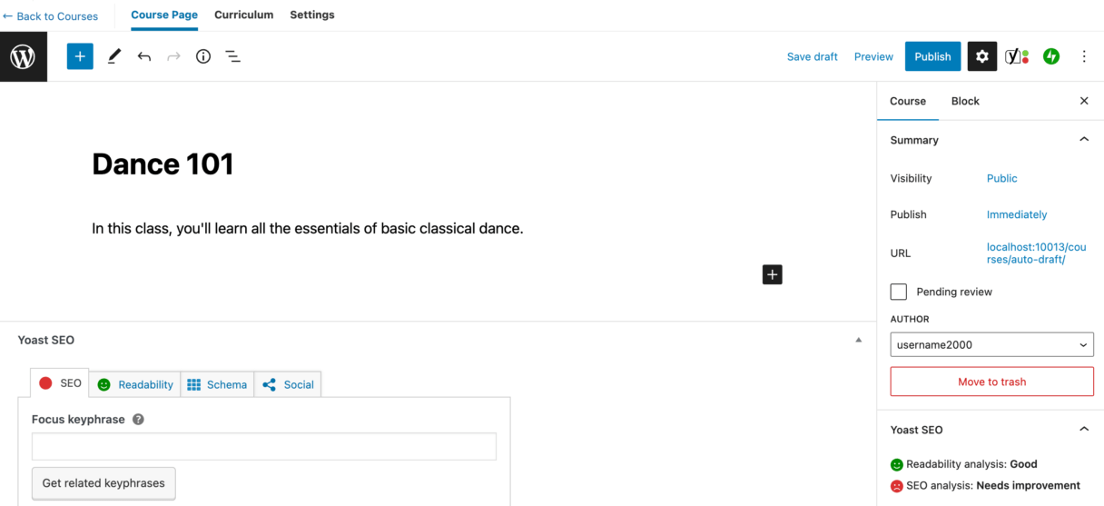The height and width of the screenshot is (506, 1104).
Task: Click the Preview link
Action: tap(873, 56)
